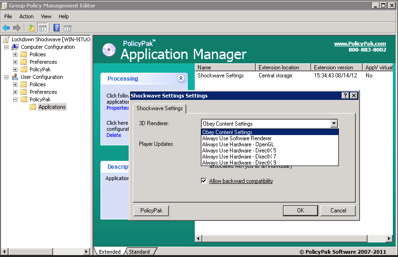Select the Applications tree item

click(x=52, y=107)
